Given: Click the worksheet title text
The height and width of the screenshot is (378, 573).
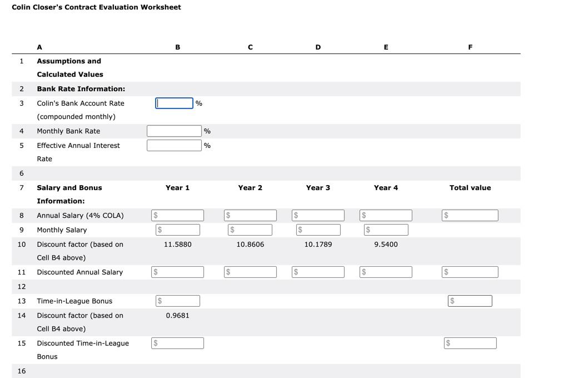Looking at the screenshot, I should [x=96, y=7].
